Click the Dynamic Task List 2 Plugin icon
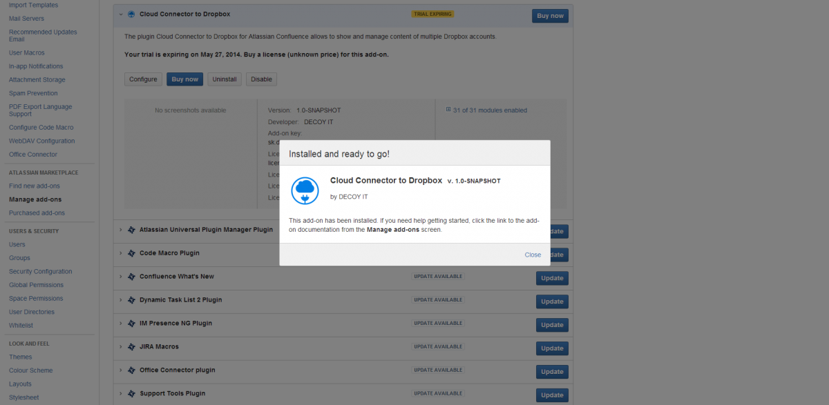 131,300
